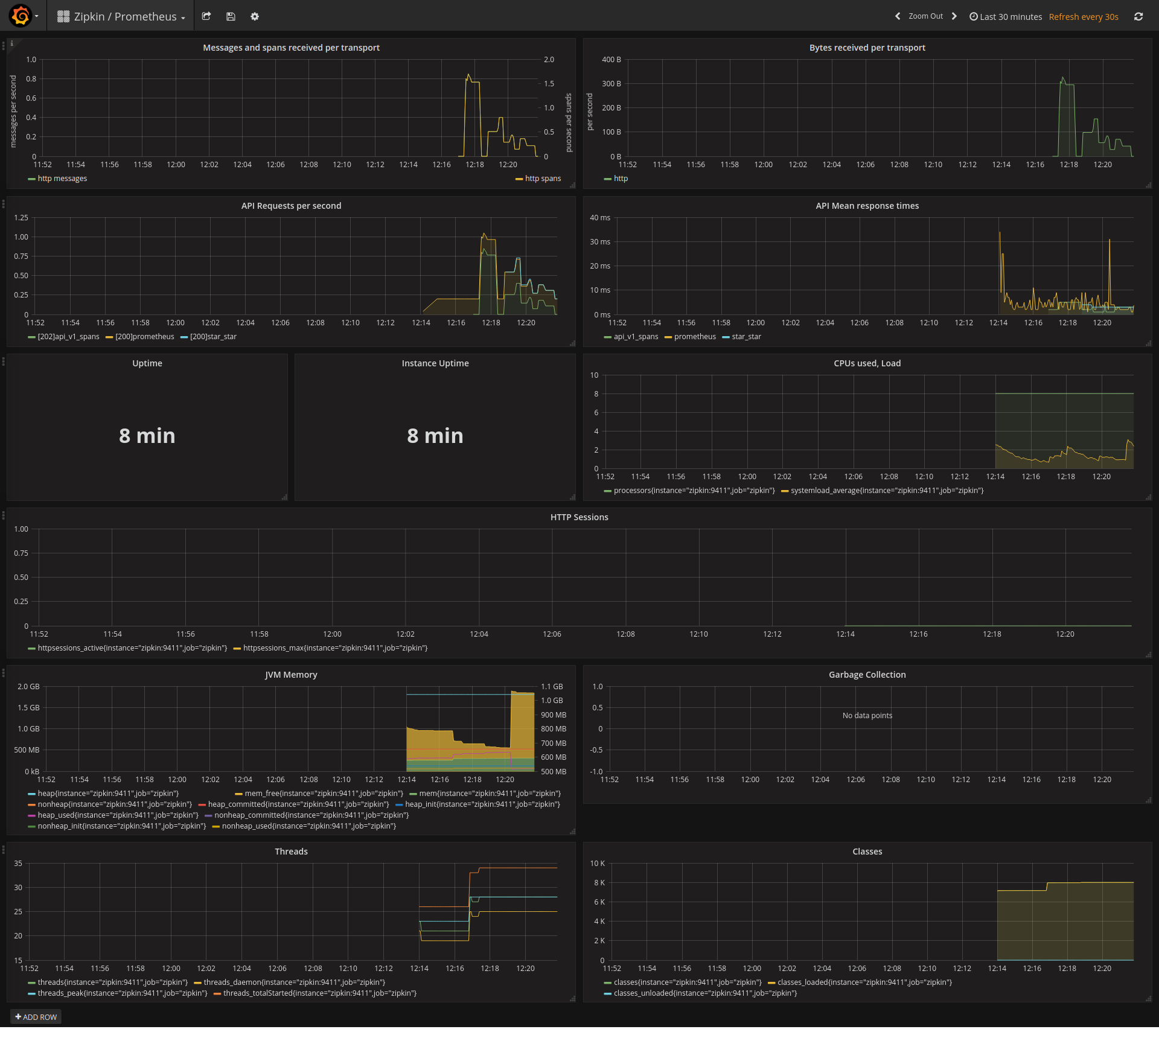Toggle the [200]prometheus series in legend

click(x=144, y=337)
